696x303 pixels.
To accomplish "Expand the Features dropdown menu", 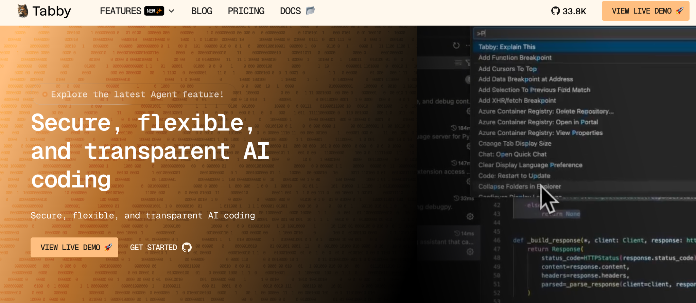I will click(137, 11).
